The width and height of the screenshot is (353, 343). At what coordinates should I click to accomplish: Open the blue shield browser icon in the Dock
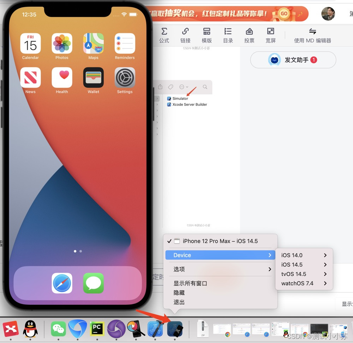pyautogui.click(x=77, y=329)
